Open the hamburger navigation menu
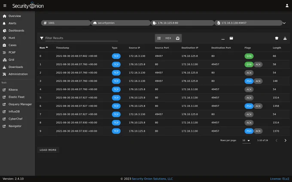Image resolution: width=292 pixels, height=182 pixels. (x=5, y=6)
